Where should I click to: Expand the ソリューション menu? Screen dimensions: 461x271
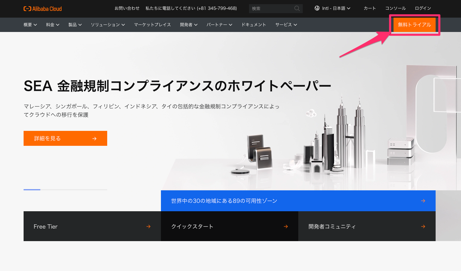click(108, 25)
